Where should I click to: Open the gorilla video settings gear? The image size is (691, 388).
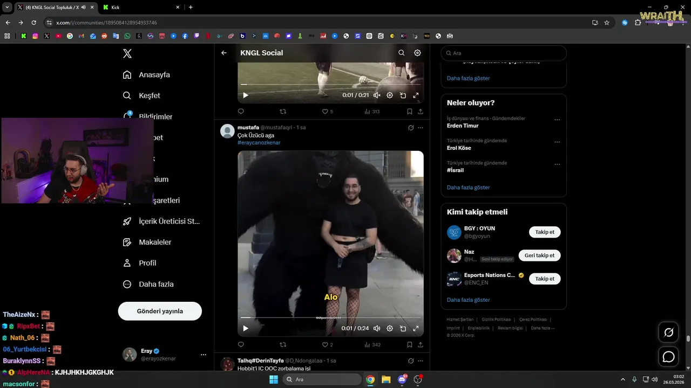(x=390, y=328)
